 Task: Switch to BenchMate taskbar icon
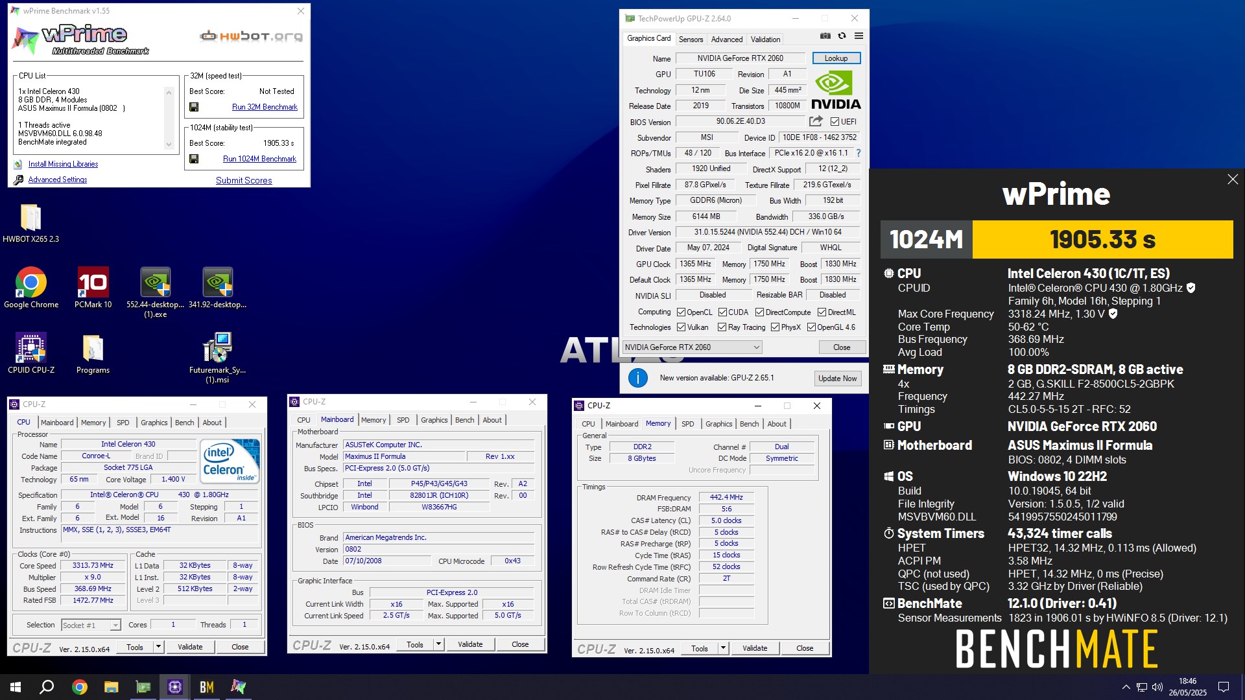point(206,687)
